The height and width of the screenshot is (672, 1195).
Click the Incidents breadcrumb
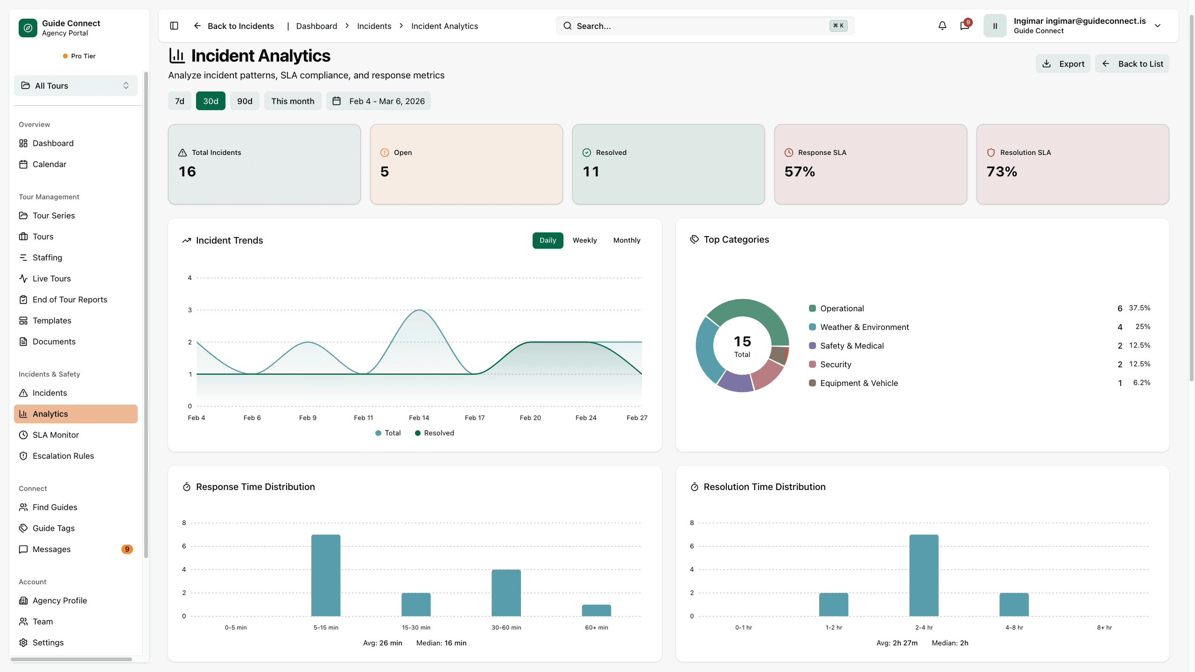click(374, 26)
